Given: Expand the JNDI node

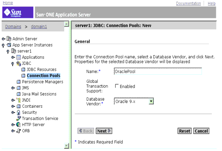Looking at the screenshot, I should tap(13, 100).
